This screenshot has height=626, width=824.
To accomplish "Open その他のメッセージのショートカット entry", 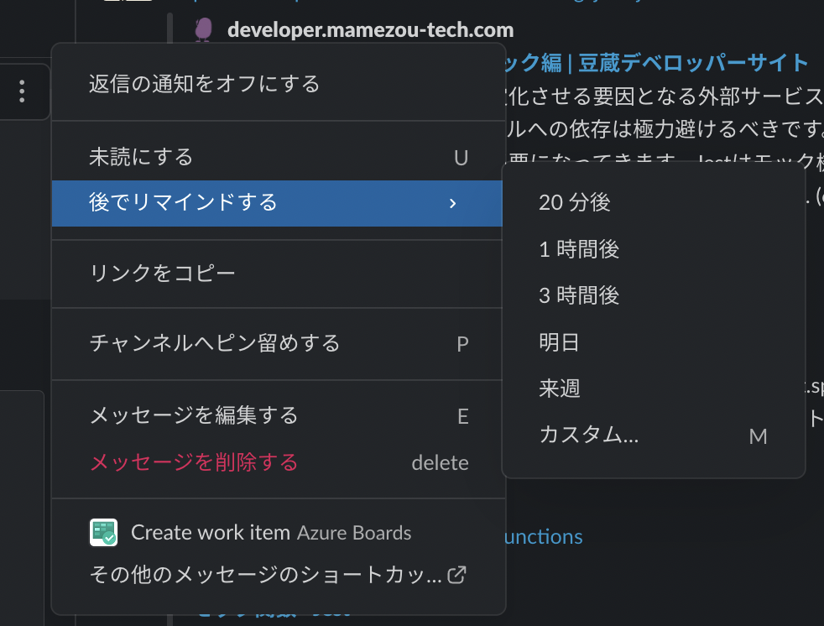I will (x=277, y=575).
